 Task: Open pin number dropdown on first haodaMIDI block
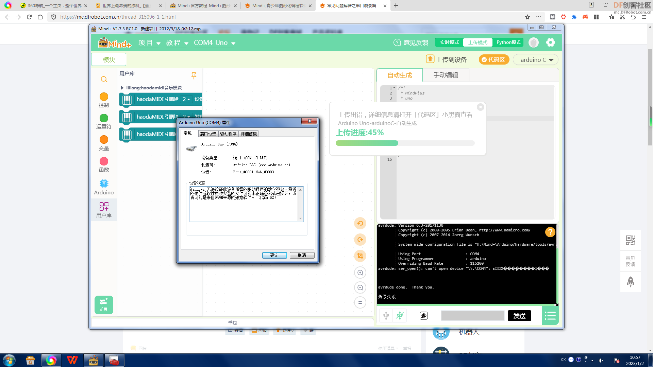point(186,99)
